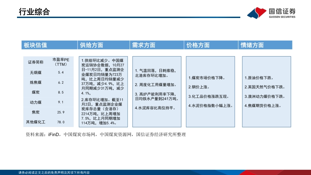This screenshot has width=311, height=175.
Task: Click the 8.5 PE value
Action: 61,92
